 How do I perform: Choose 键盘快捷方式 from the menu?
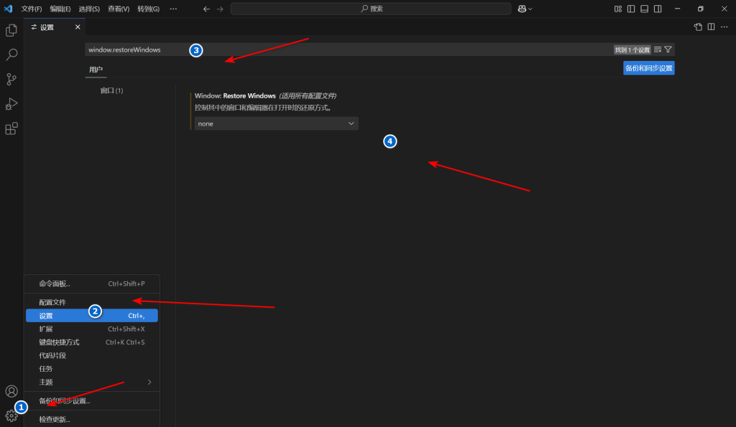(x=92, y=342)
